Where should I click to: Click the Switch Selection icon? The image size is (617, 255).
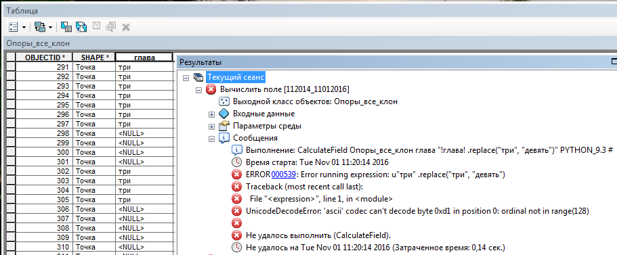tap(81, 27)
